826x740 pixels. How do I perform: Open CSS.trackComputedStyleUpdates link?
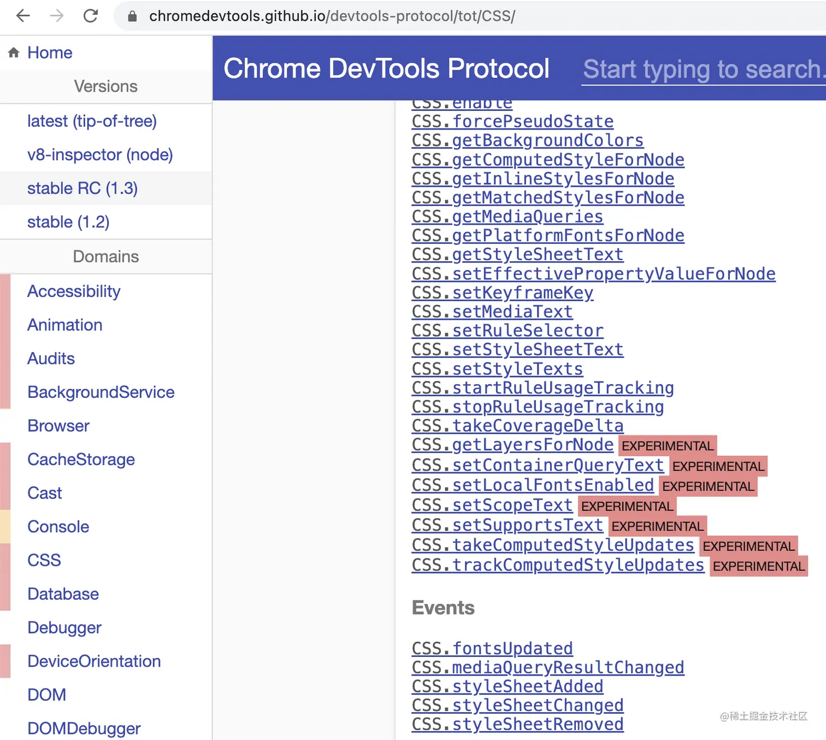point(558,565)
